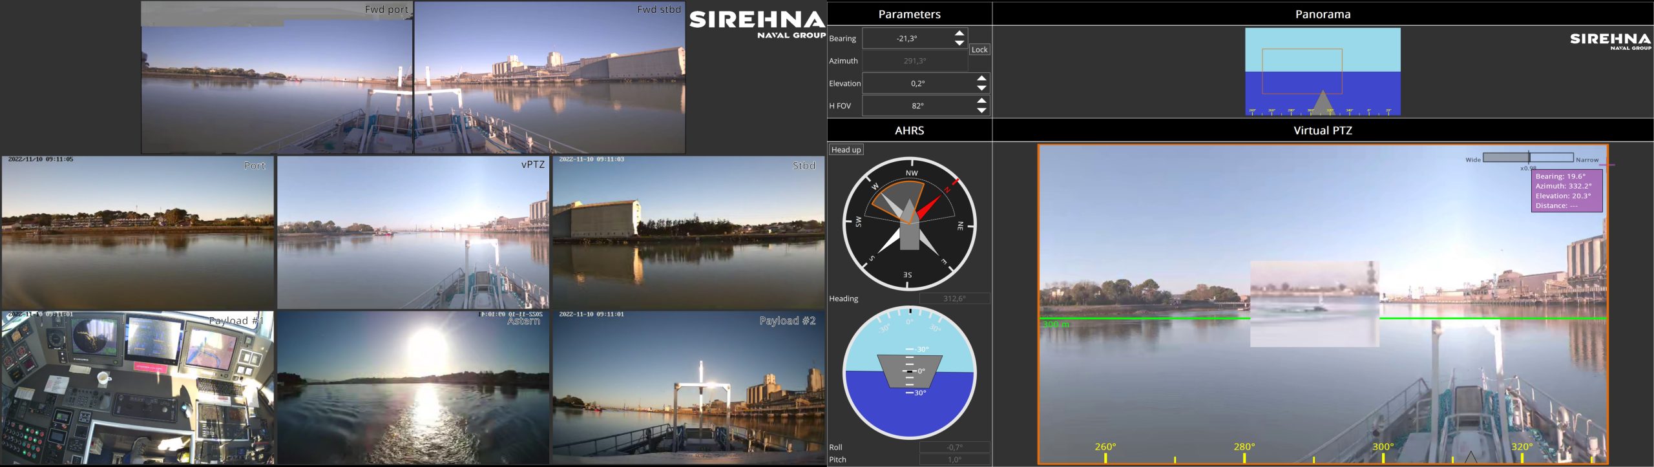Toggle the Head up compass mode button
This screenshot has width=1654, height=467.
pos(846,150)
